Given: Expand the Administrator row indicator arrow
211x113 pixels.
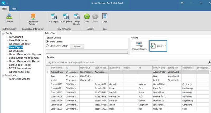Looking at the screenshot, I should pos(48,72).
